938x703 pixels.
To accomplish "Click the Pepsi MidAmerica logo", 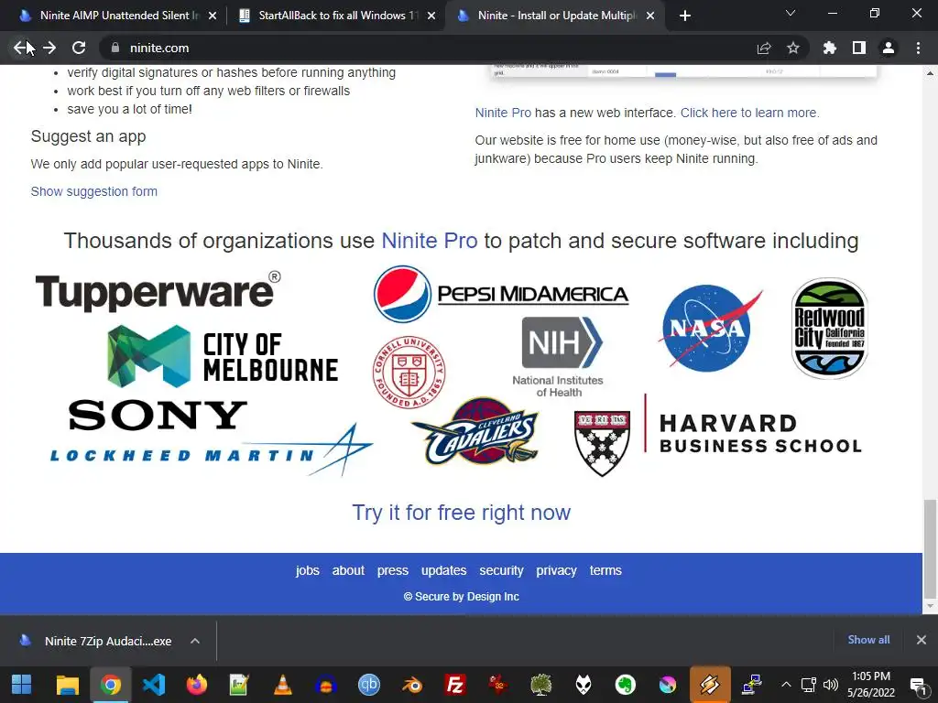I will [x=501, y=294].
